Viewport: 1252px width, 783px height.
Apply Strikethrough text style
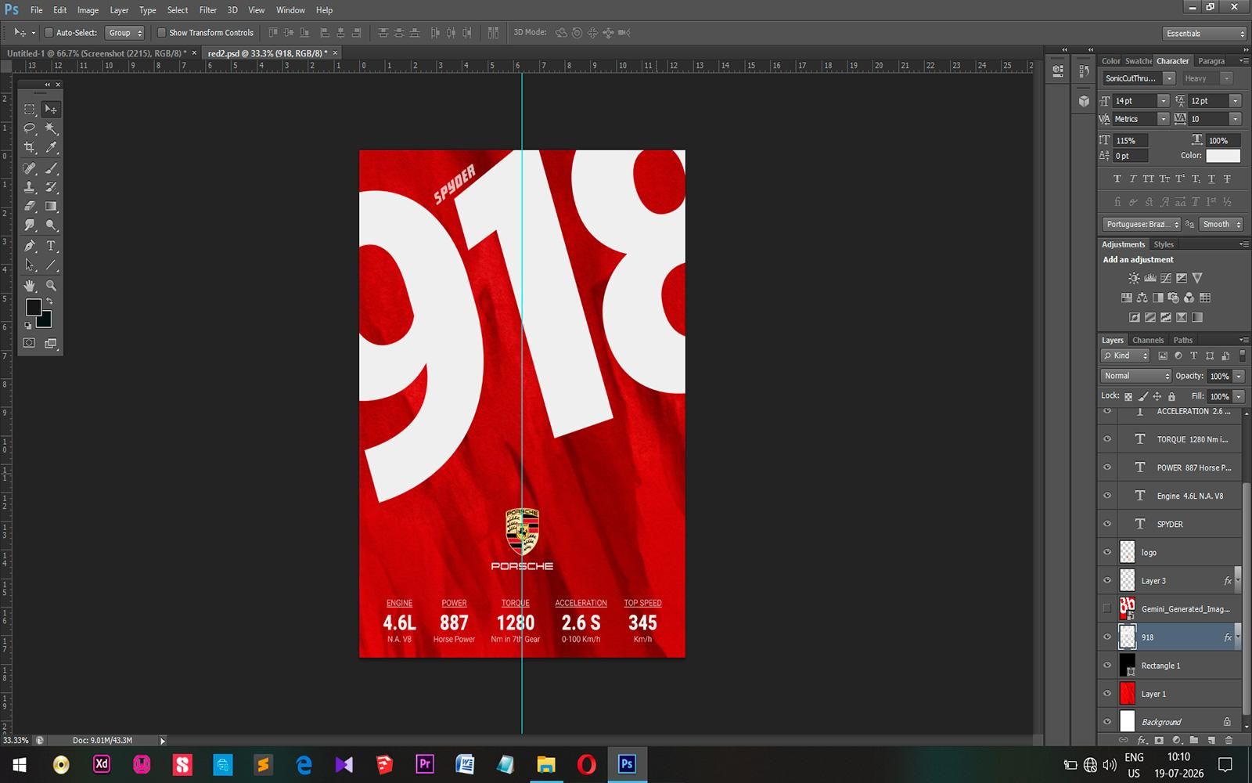[x=1227, y=179]
